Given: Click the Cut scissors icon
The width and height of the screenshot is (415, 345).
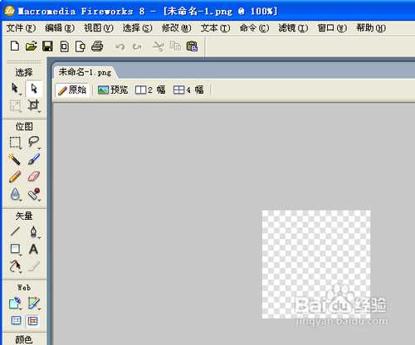Looking at the screenshot, I should 159,46.
